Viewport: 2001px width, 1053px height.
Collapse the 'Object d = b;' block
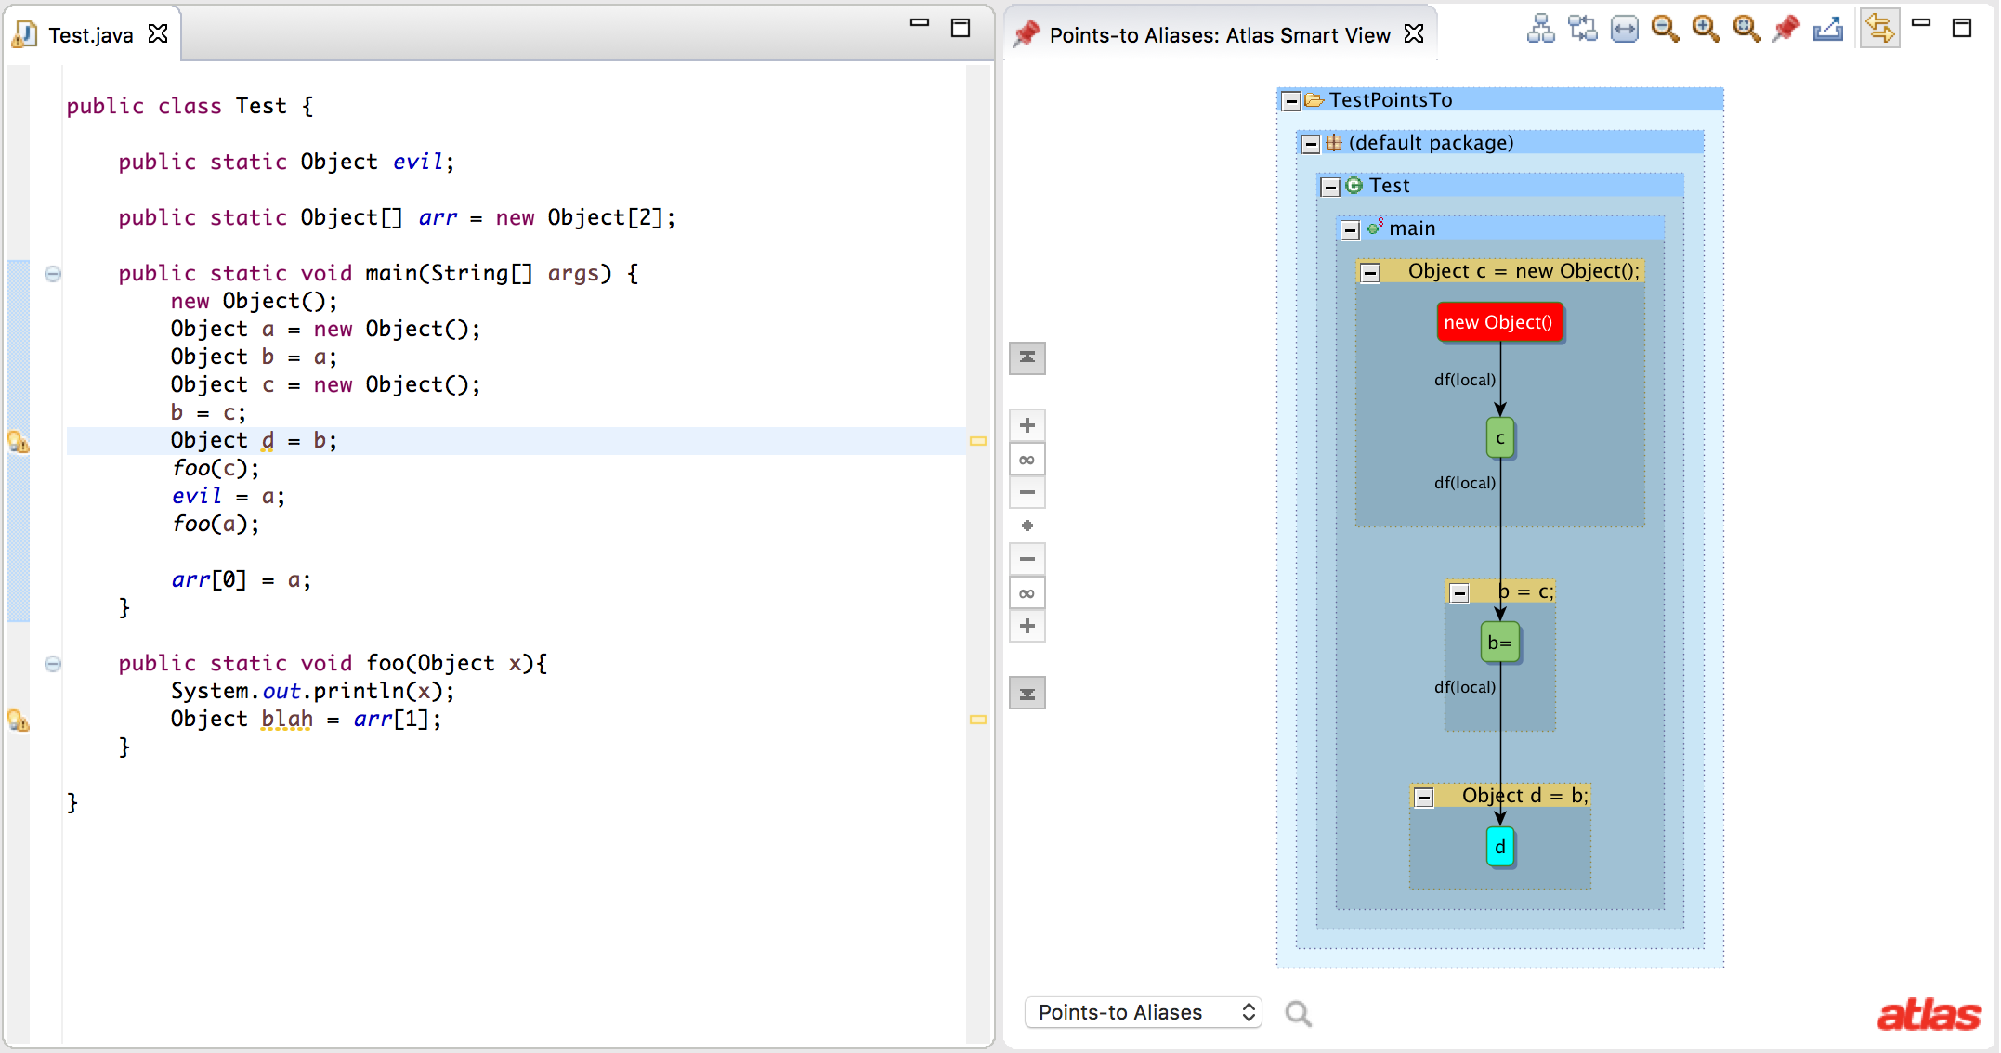1423,797
